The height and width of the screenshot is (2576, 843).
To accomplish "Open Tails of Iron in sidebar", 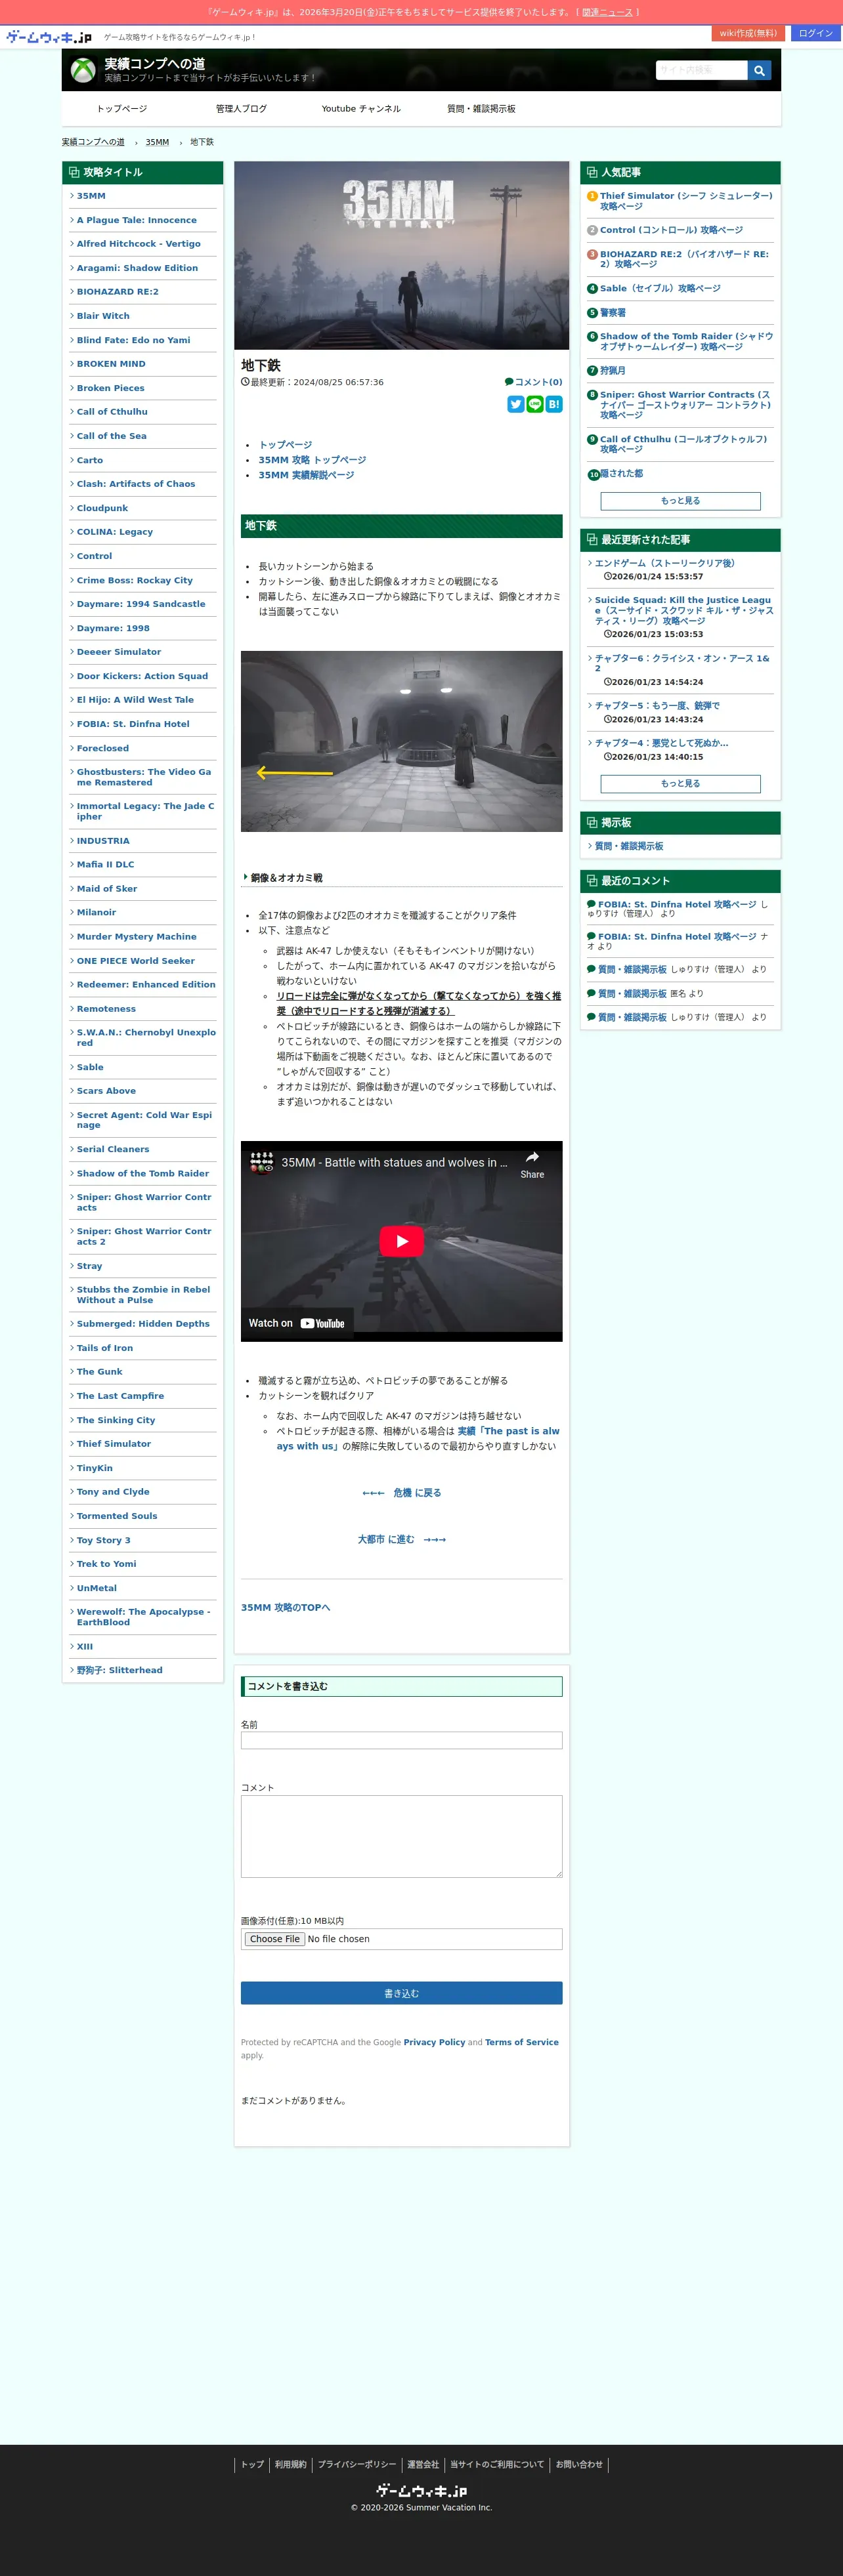I will click(105, 1348).
